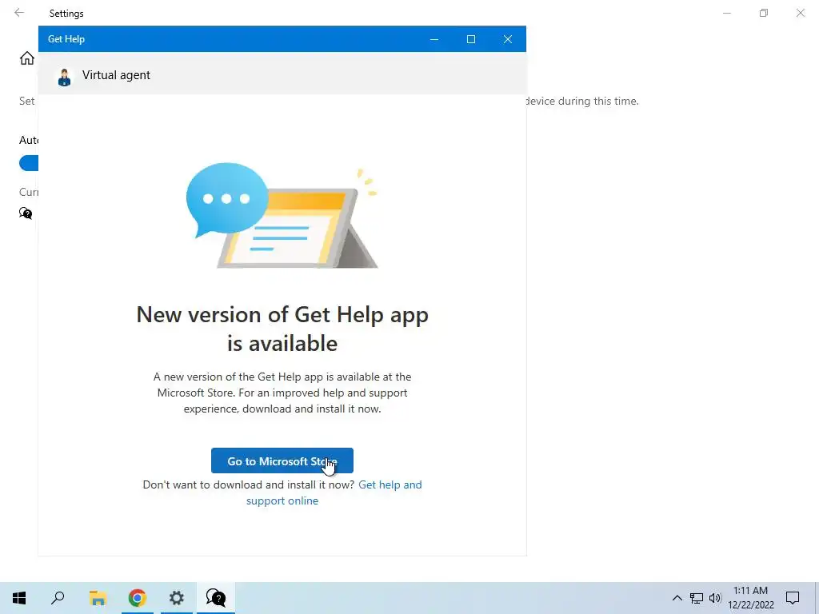Launch File Explorer from taskbar

98,598
